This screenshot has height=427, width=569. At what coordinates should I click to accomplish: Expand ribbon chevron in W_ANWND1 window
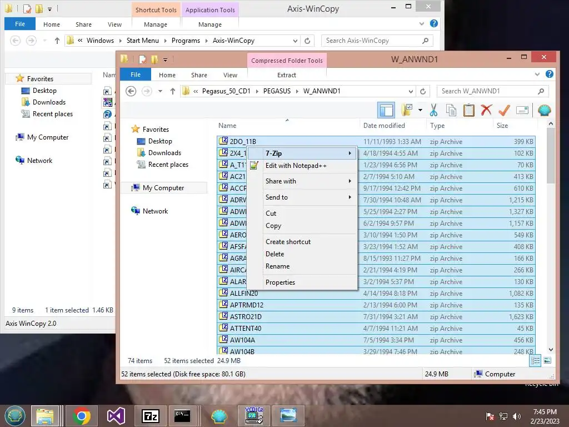[x=537, y=75]
